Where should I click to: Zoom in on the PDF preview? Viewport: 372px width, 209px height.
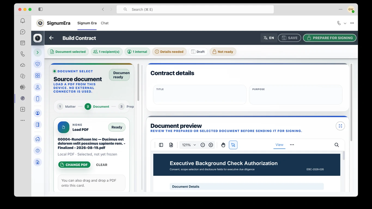coord(211,145)
